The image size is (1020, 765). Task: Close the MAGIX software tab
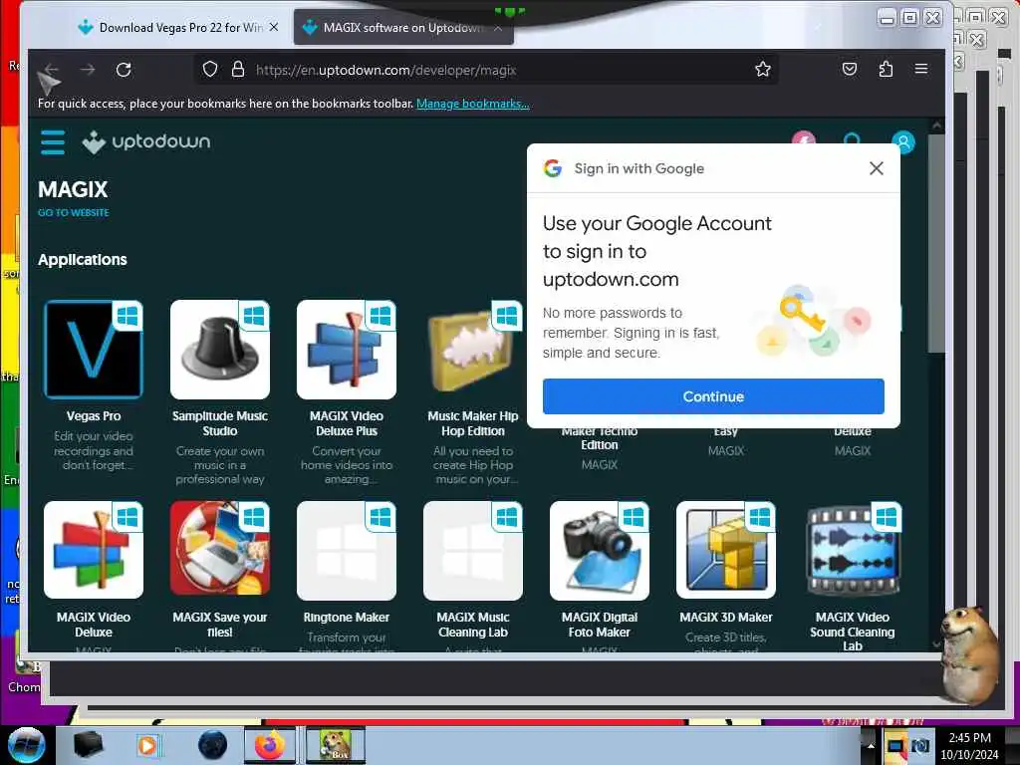[x=498, y=28]
